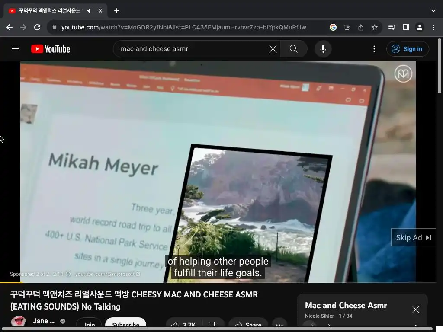Close the YouTube tab
443x332 pixels.
pyautogui.click(x=100, y=11)
